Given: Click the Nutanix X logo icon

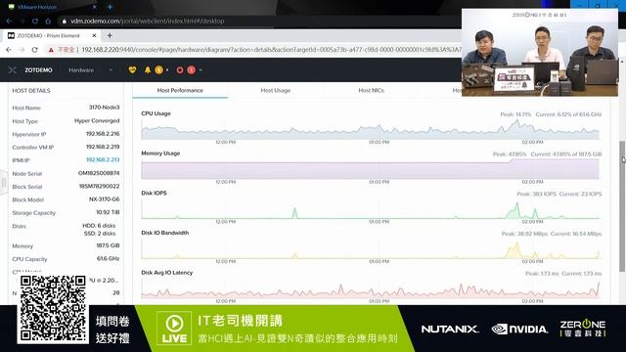Looking at the screenshot, I should (x=12, y=69).
